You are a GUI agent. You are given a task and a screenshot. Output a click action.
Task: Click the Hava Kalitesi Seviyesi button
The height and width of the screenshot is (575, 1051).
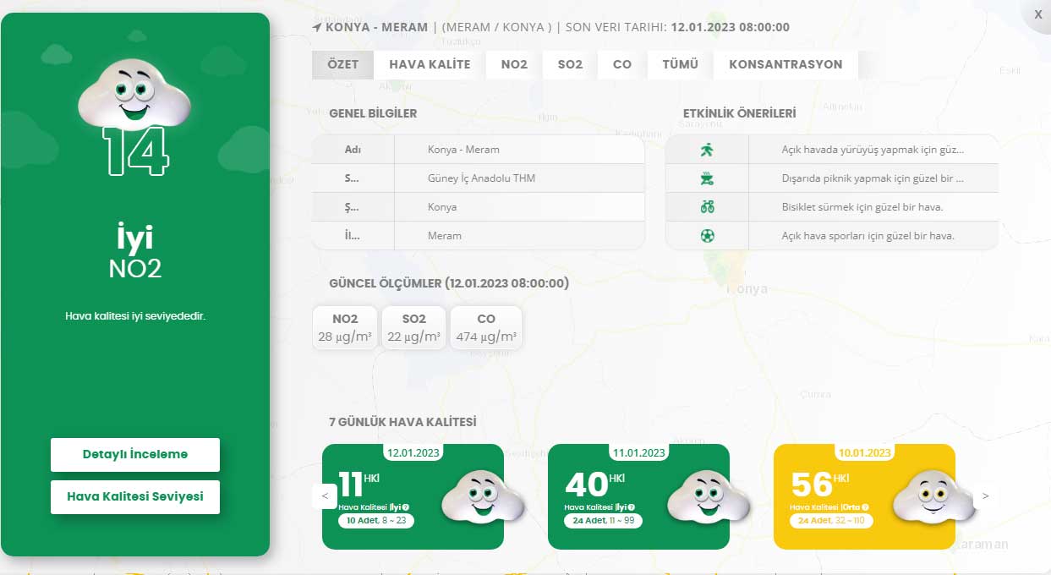135,496
